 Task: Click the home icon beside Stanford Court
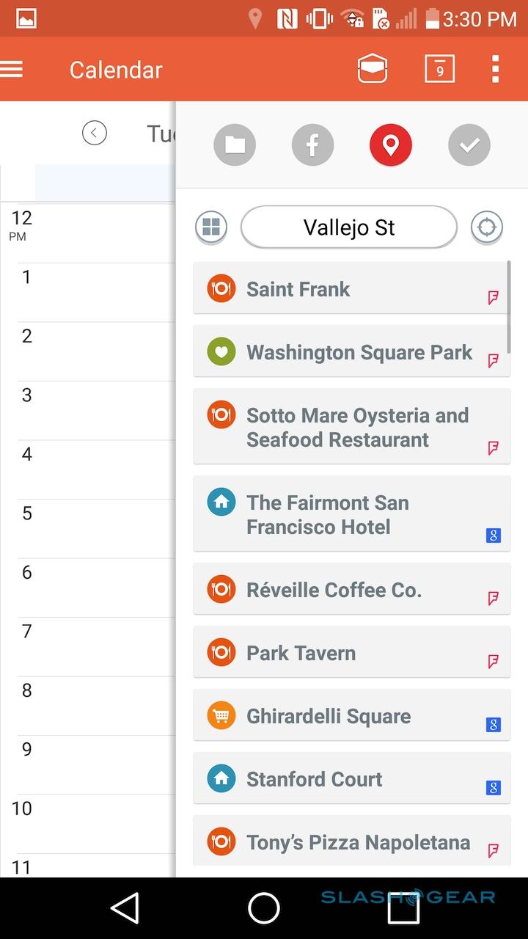pos(221,779)
